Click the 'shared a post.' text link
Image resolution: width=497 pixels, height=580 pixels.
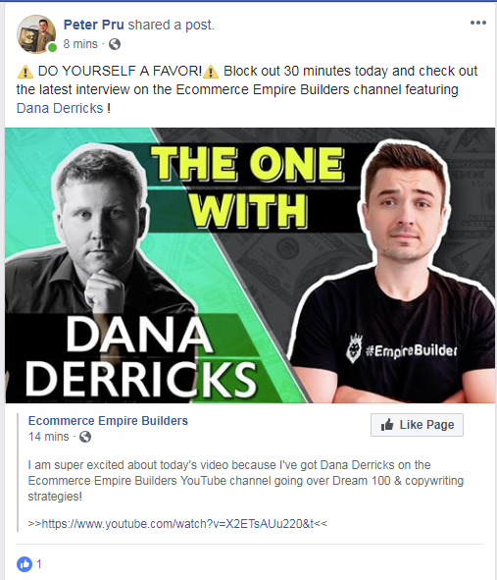point(172,25)
